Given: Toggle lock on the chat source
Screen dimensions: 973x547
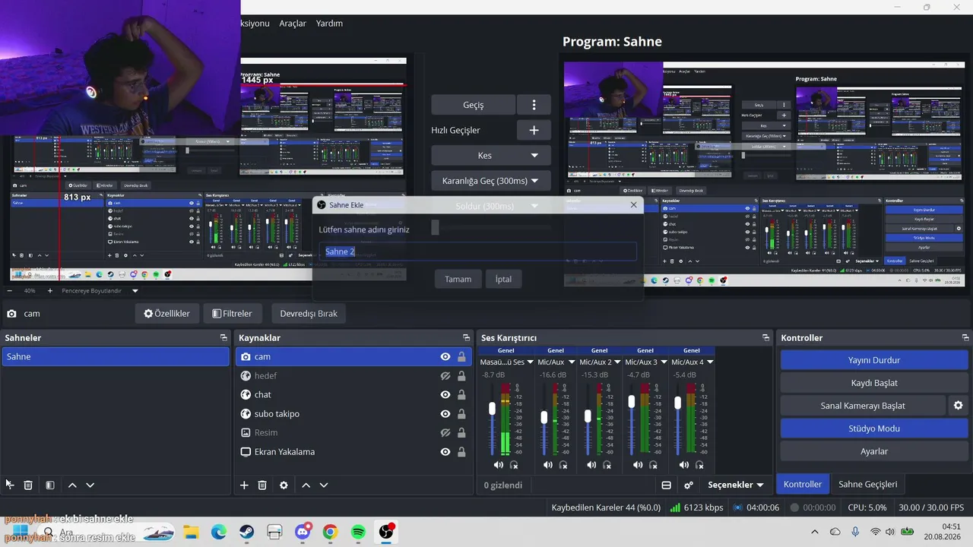Looking at the screenshot, I should 461,395.
